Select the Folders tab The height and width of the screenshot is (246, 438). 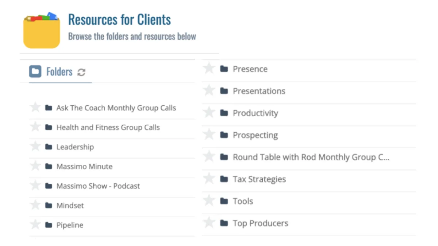coord(60,72)
